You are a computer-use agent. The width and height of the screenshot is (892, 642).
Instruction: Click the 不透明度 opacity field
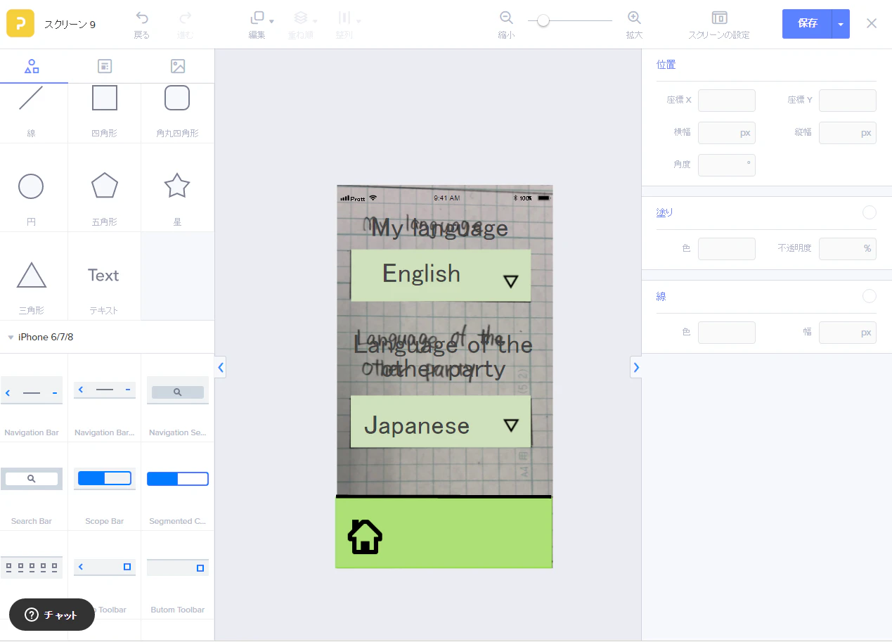(x=848, y=249)
